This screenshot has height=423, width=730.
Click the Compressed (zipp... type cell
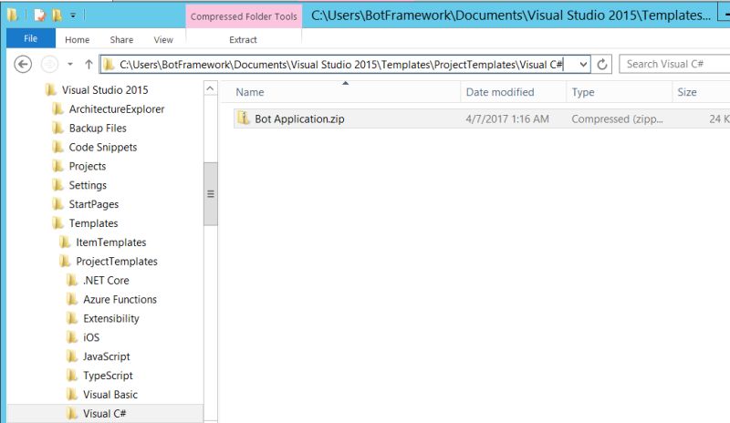(618, 119)
